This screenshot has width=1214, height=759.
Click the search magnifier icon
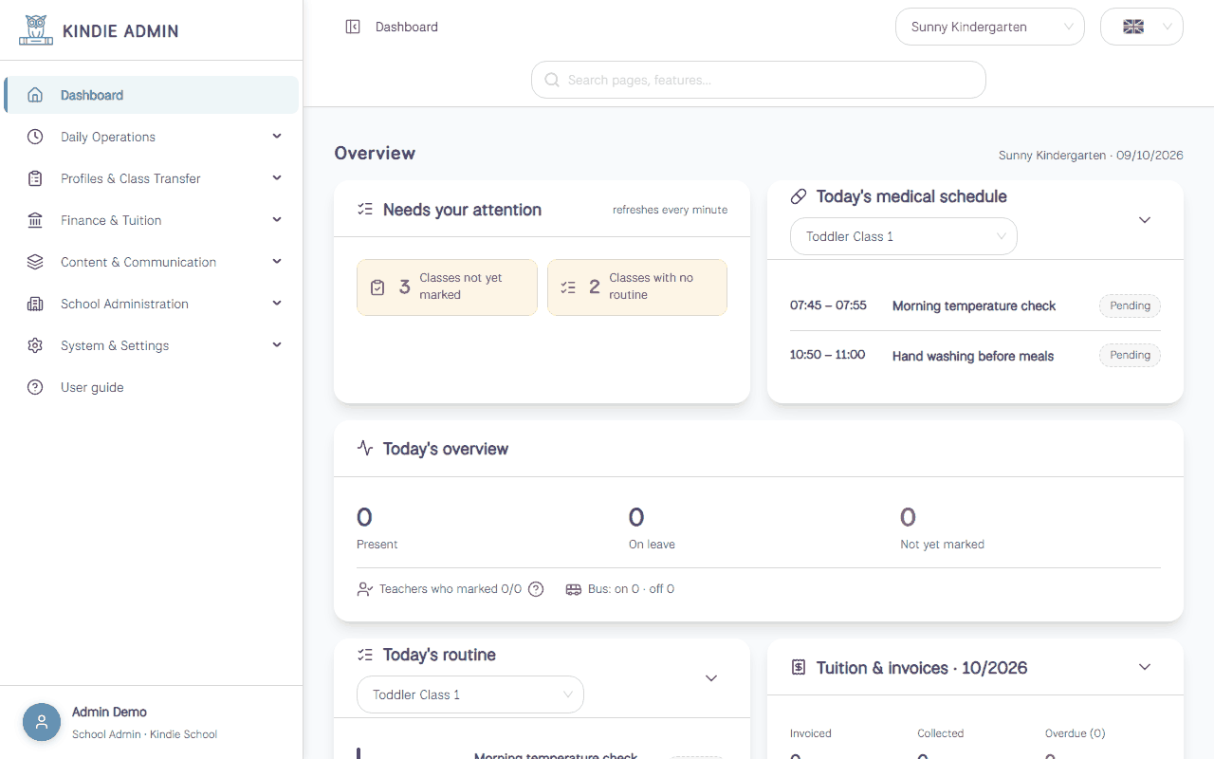pos(551,80)
